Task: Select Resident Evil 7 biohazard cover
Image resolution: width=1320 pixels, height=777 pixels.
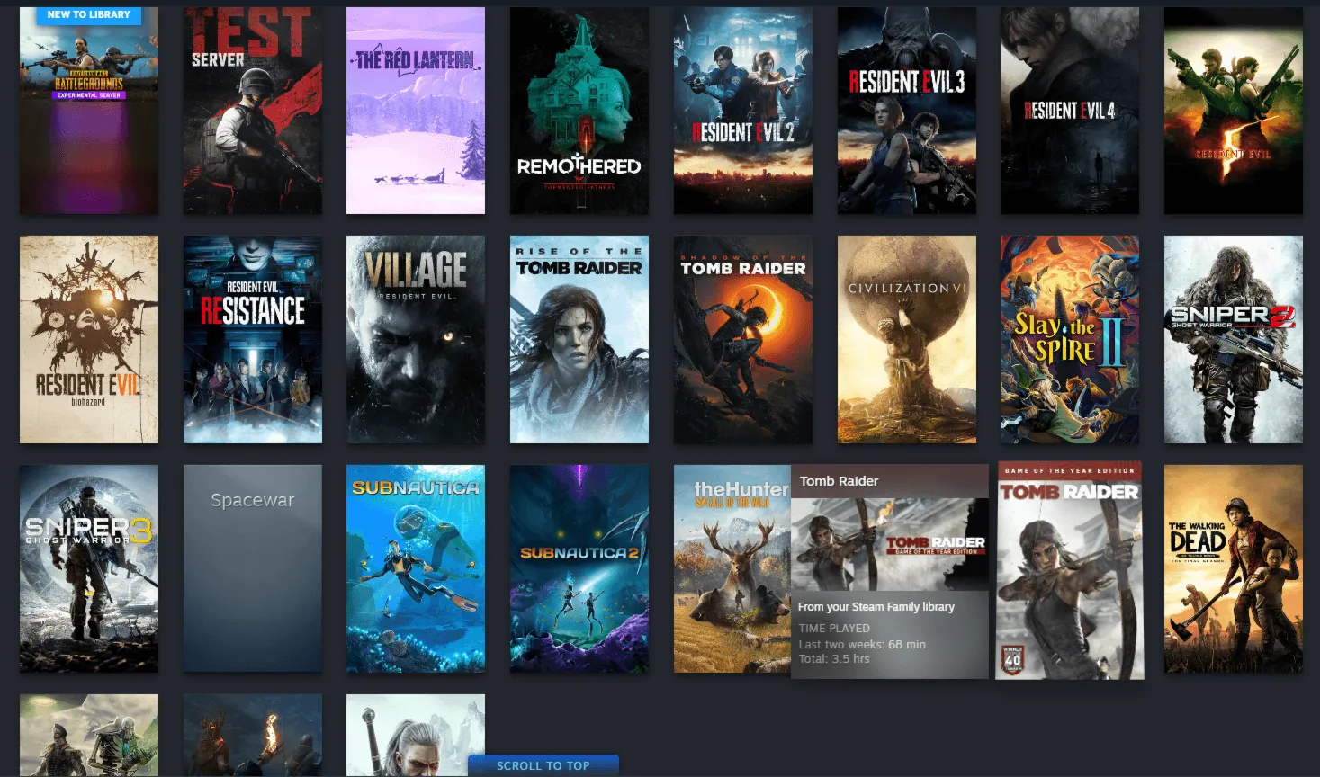Action: pos(89,340)
